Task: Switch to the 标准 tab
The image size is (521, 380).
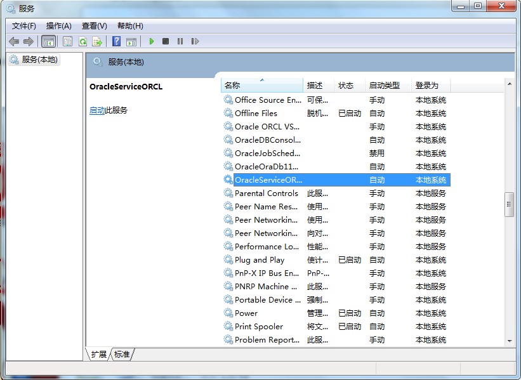Action: [122, 355]
